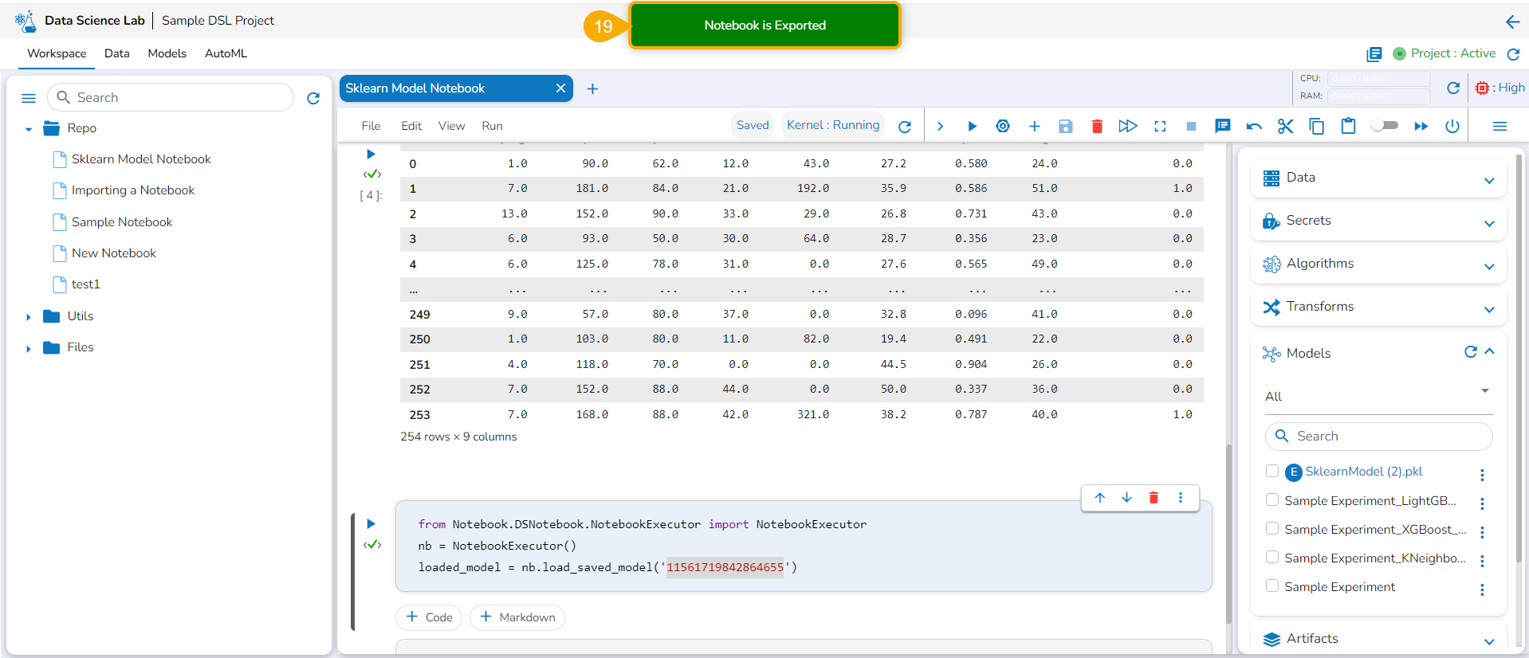Click the save notebook disk icon
This screenshot has height=658, width=1529.
1065,126
